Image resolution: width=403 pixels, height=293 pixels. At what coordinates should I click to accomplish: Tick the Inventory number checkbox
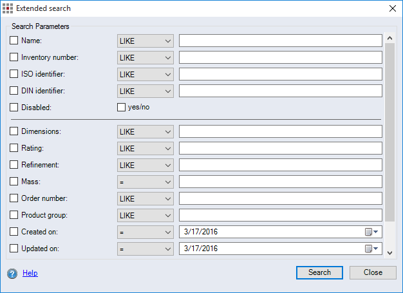(14, 57)
